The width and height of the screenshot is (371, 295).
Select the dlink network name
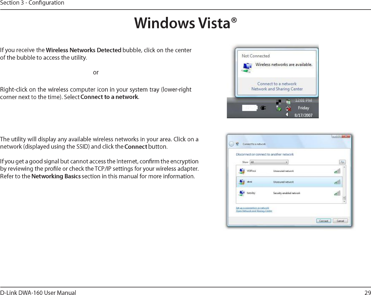click(250, 182)
